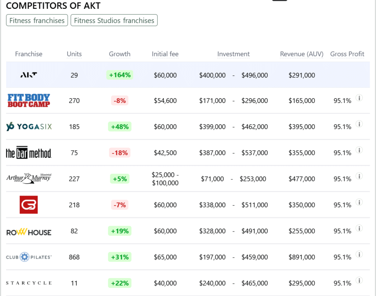Image resolution: width=376 pixels, height=296 pixels.
Task: Select the $25,000 - $100,000 initial fee
Action: (165, 179)
